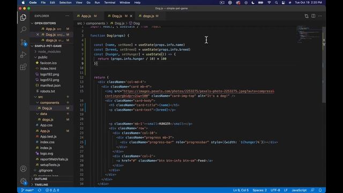Collapse the data folder
Image resolution: width=343 pixels, height=193 pixels.
point(43,114)
